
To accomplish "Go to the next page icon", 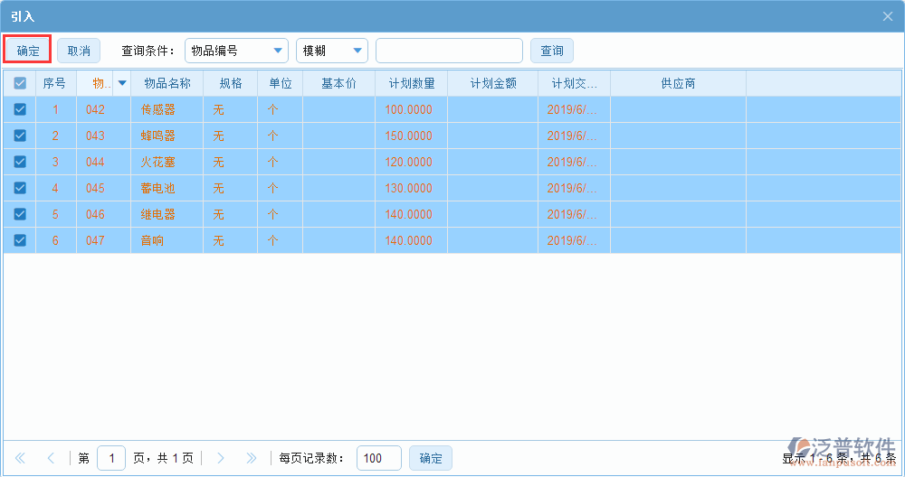I will 221,459.
